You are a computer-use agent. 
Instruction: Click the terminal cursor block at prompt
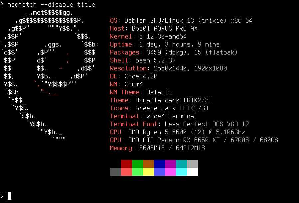coord(9,196)
